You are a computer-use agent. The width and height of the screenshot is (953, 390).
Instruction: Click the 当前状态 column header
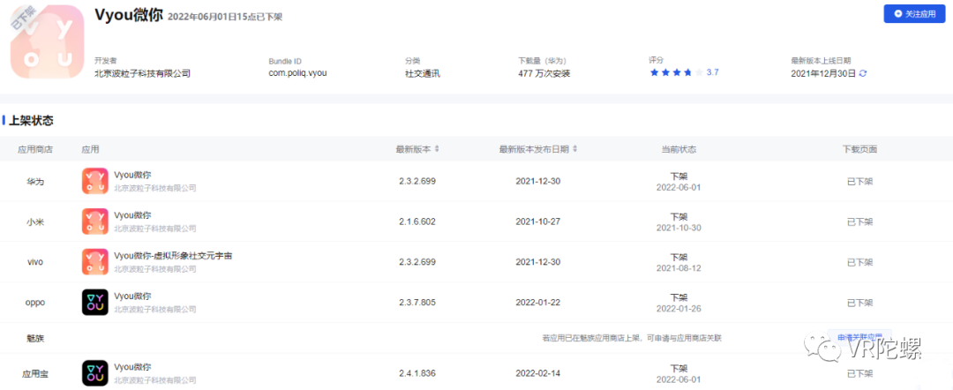click(x=679, y=149)
